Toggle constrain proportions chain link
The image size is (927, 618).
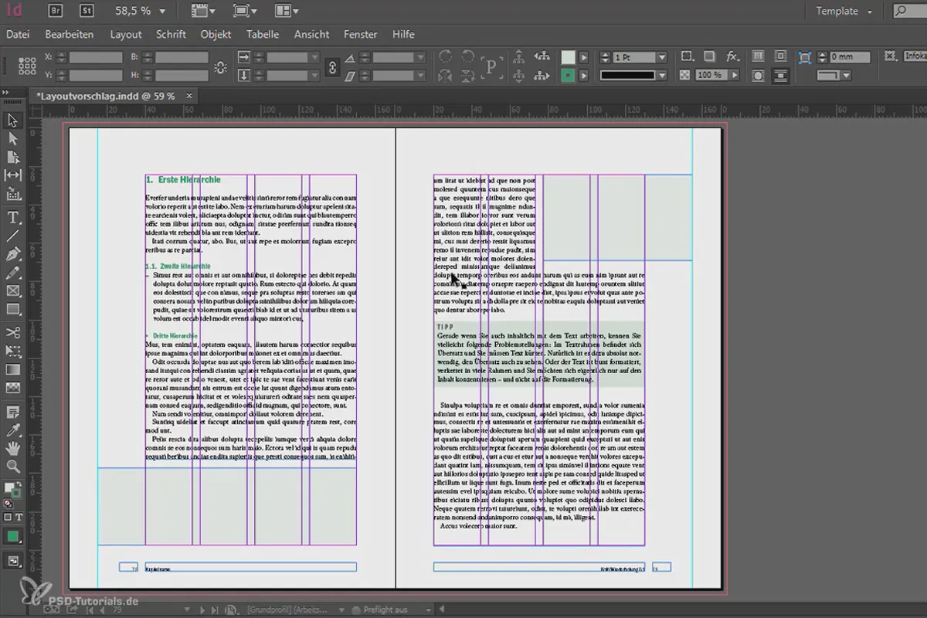tap(333, 66)
